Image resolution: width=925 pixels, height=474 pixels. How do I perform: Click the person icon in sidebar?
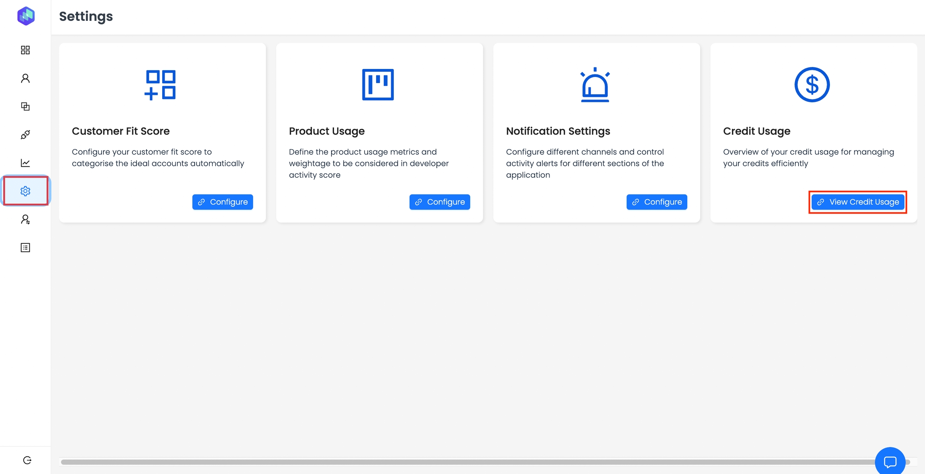(x=25, y=78)
